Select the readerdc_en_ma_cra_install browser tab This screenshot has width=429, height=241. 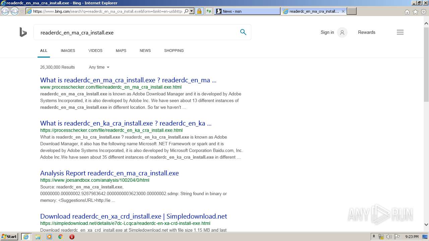pyautogui.click(x=314, y=11)
